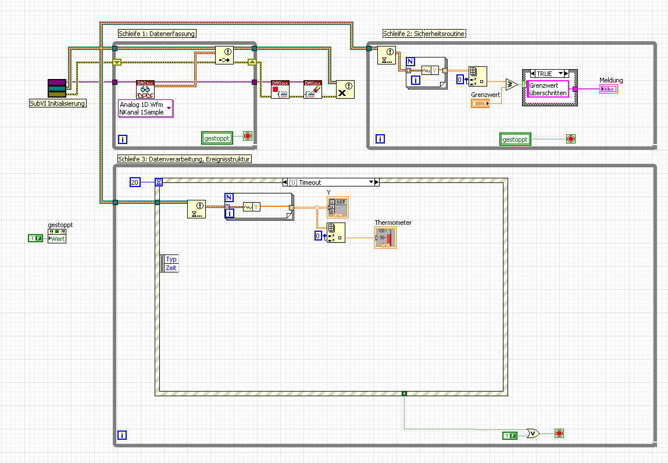Switch case structure to previous case
The width and height of the screenshot is (668, 463).
pos(533,74)
